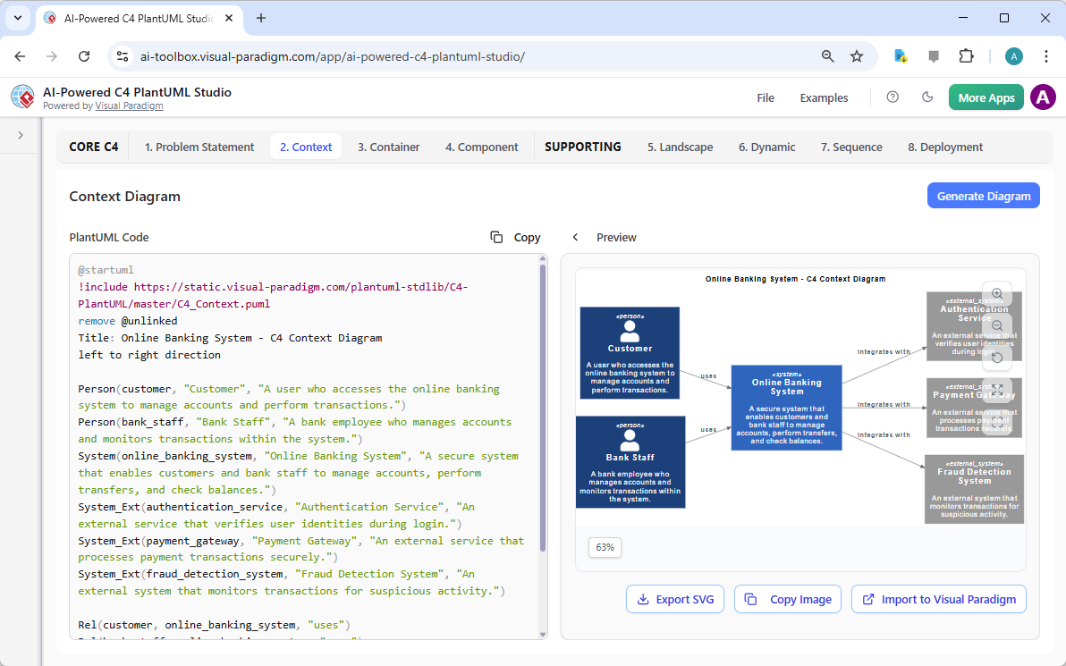
Task: Open the File menu
Action: click(x=766, y=97)
